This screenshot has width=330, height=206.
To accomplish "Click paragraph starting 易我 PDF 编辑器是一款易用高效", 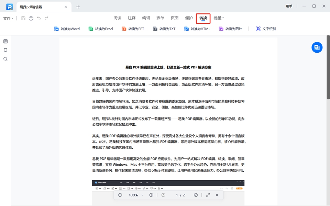I will coord(168,164).
